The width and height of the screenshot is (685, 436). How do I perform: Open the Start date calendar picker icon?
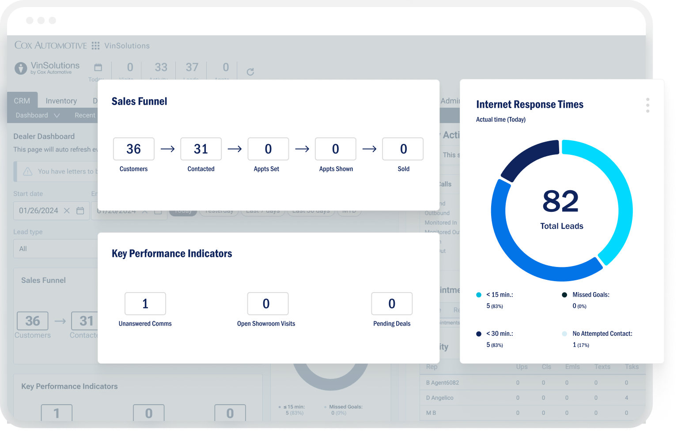point(80,210)
